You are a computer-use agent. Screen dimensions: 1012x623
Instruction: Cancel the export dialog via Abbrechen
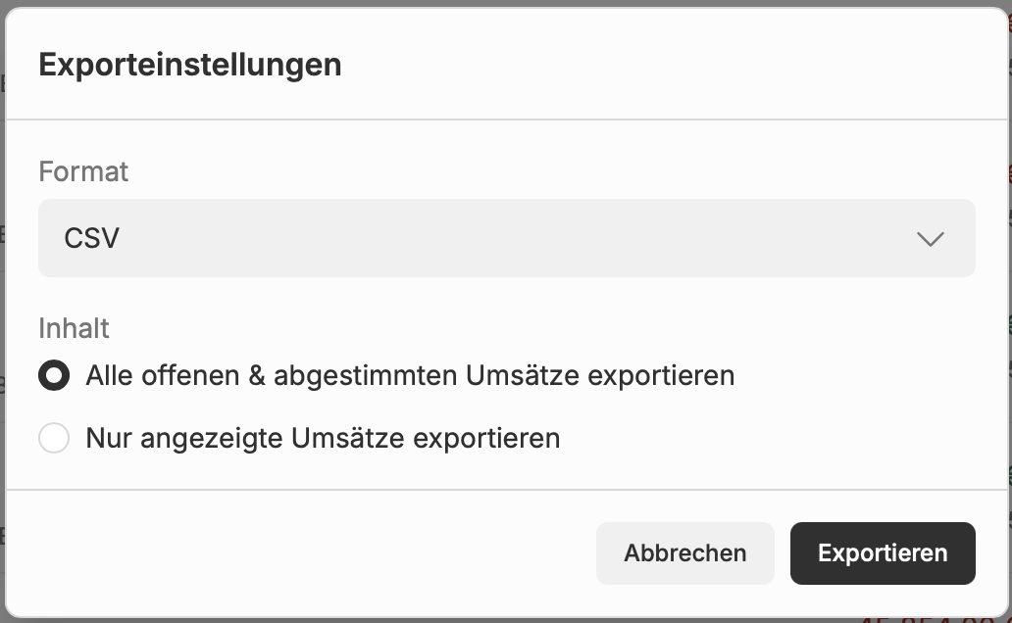(684, 553)
